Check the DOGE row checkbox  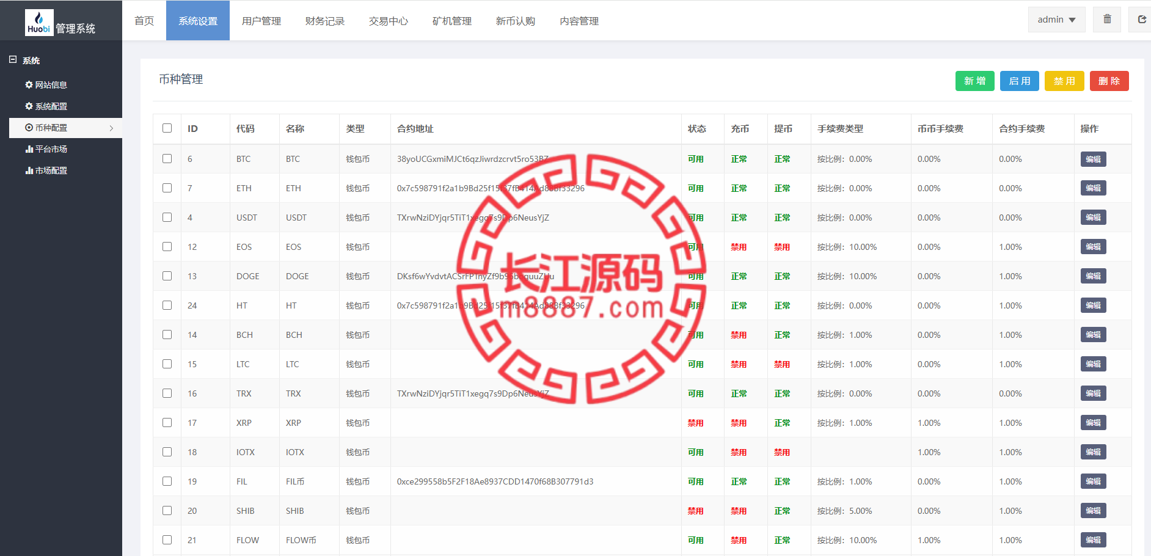(167, 276)
